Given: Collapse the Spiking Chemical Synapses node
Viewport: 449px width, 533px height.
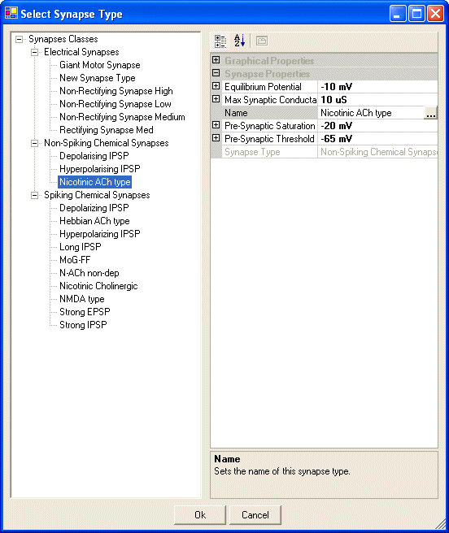Looking at the screenshot, I should point(35,196).
